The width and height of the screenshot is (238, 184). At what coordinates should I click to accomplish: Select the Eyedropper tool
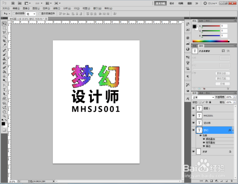pos(4,45)
